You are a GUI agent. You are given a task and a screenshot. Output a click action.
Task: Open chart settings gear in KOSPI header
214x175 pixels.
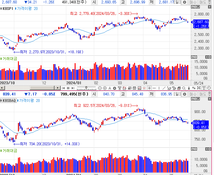click(x=185, y=2)
